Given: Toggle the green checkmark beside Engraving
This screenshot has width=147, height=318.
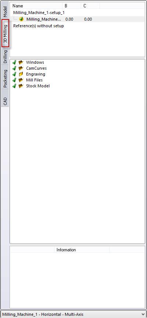Looking at the screenshot, I should click(x=14, y=74).
